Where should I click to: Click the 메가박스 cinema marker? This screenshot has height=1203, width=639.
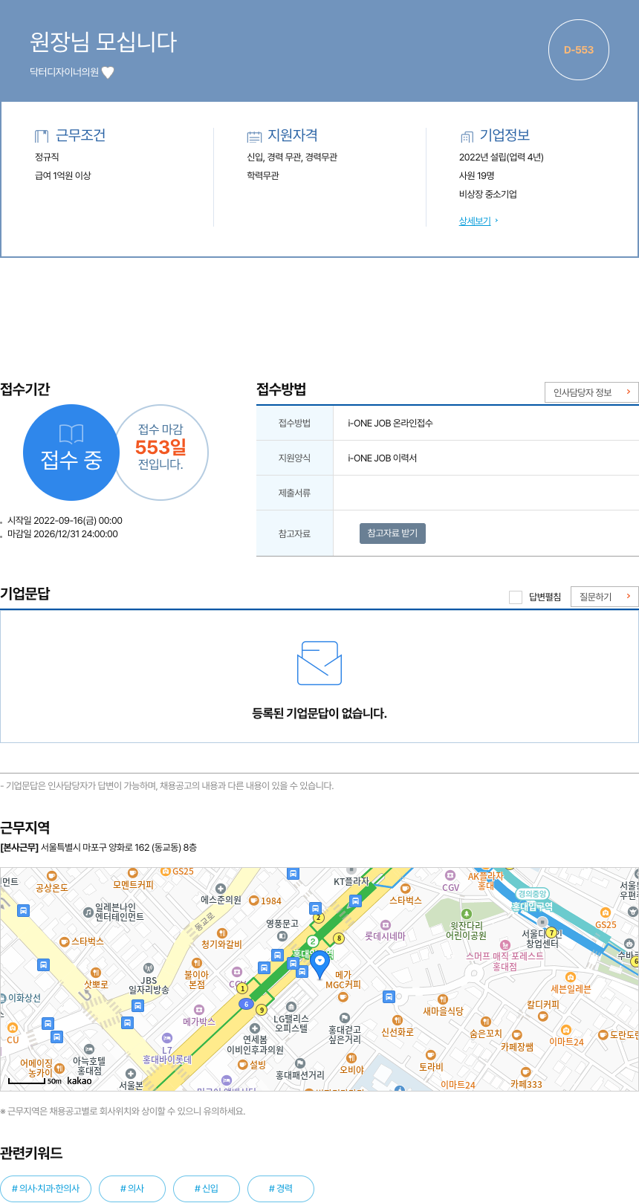pyautogui.click(x=199, y=1010)
